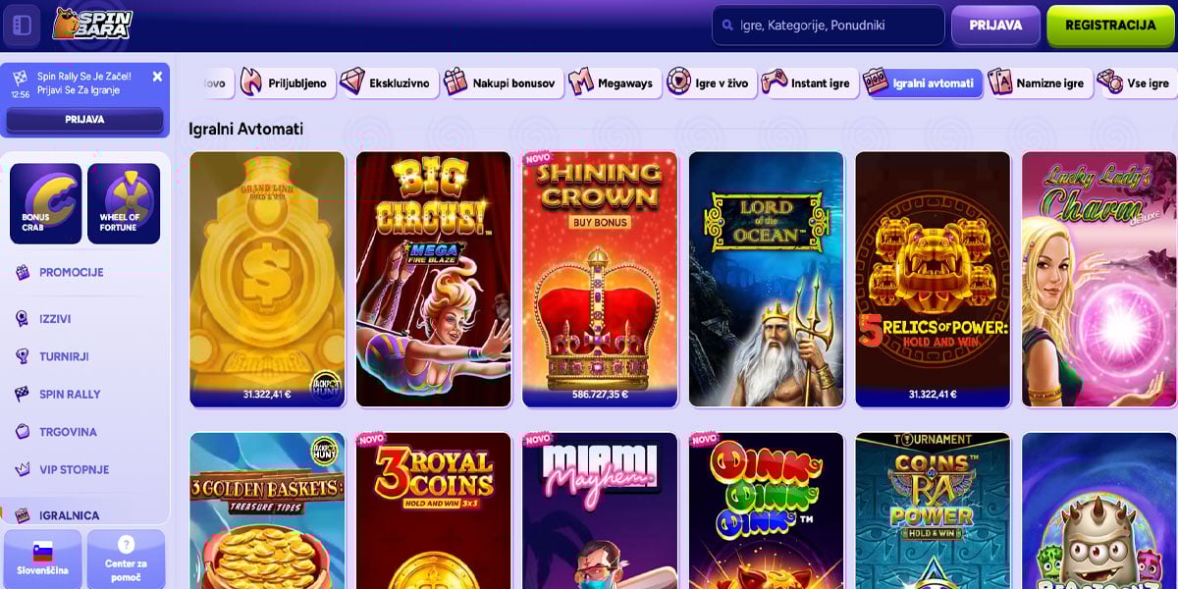This screenshot has width=1178, height=589.
Task: Open the Center za pomoč help icon
Action: pyautogui.click(x=126, y=559)
